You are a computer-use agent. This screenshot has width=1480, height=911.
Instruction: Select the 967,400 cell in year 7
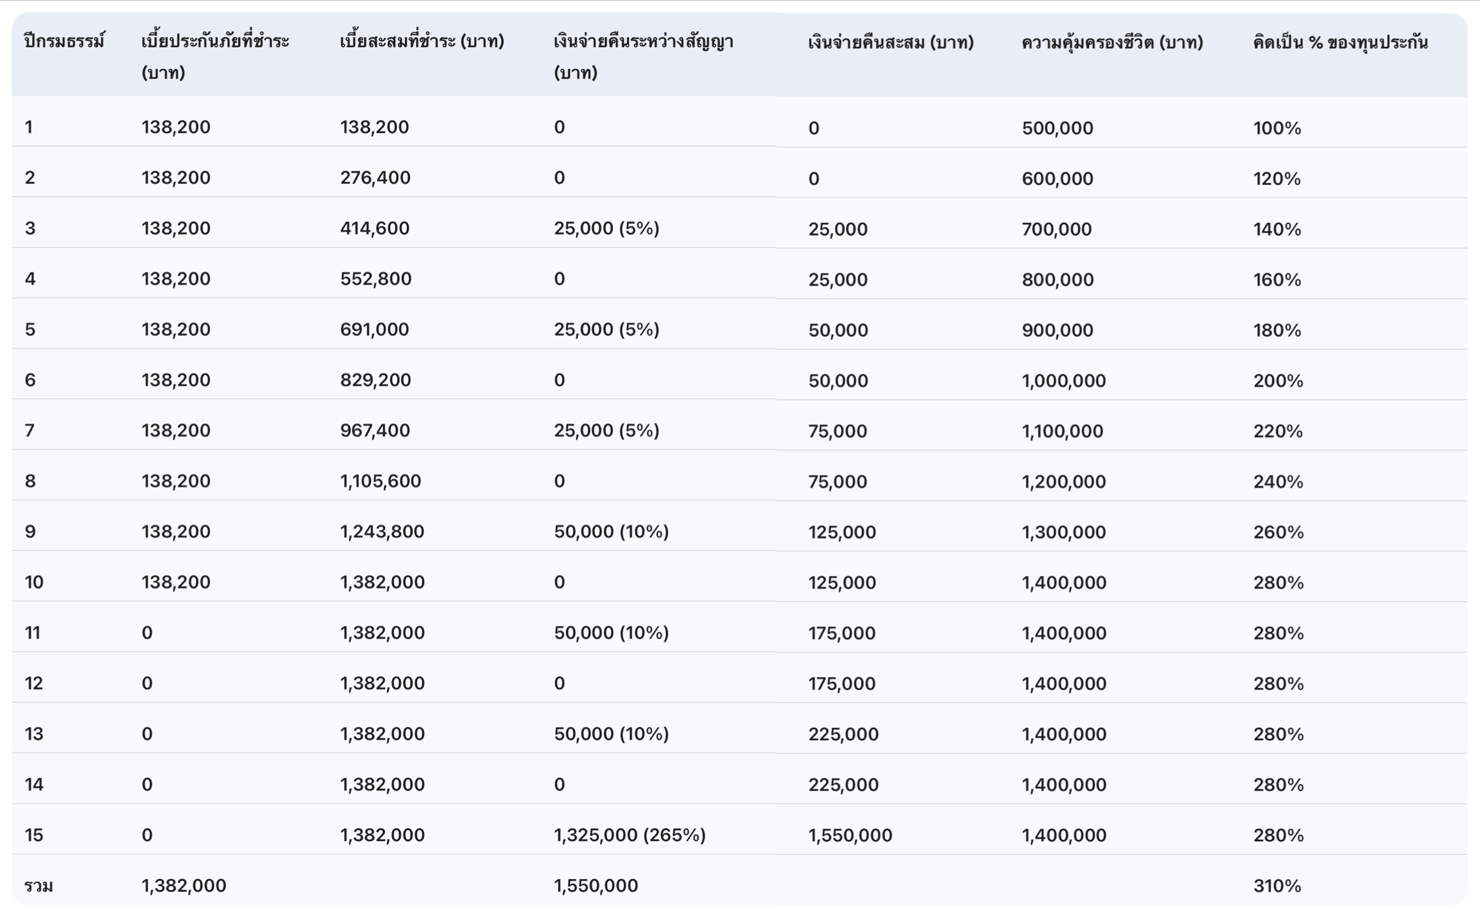pyautogui.click(x=374, y=431)
